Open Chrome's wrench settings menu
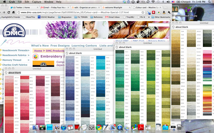 pyautogui.click(x=169, y=13)
